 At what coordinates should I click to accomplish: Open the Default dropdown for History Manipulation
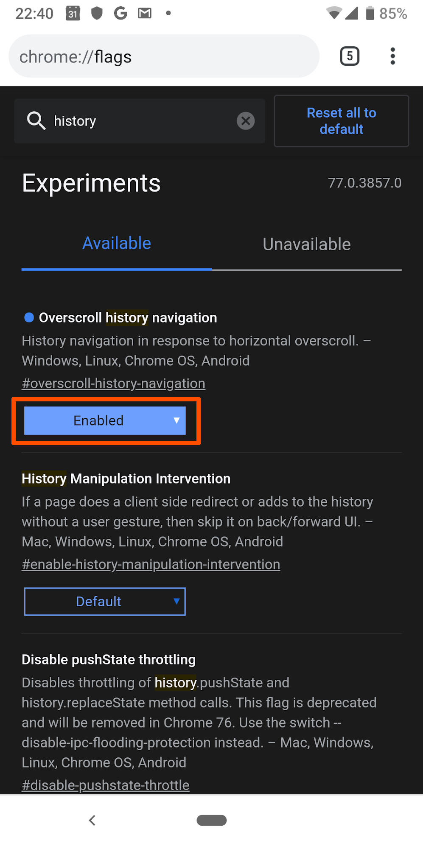pos(105,602)
